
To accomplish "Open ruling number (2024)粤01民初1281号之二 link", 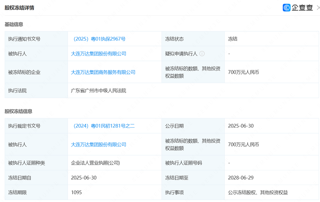I will coord(104,126).
